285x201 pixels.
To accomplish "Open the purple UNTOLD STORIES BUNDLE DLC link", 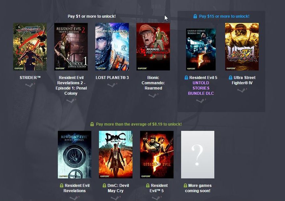I will [201, 88].
